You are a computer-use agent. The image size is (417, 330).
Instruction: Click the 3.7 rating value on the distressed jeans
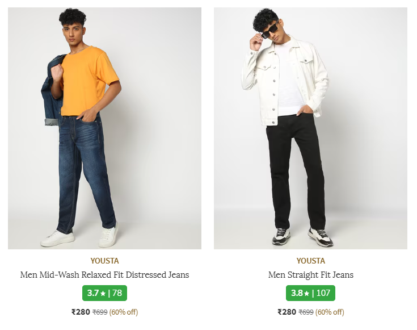pyautogui.click(x=93, y=293)
